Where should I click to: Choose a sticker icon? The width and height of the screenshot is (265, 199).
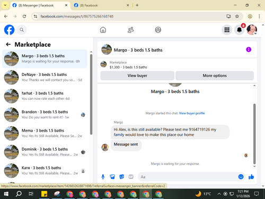(x=121, y=177)
